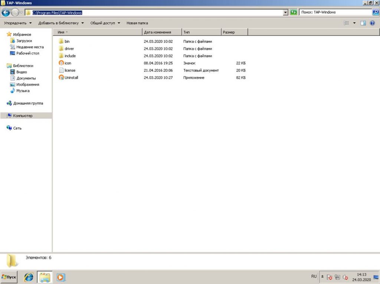
Task: Open the 'Документы' library
Action: point(23,78)
